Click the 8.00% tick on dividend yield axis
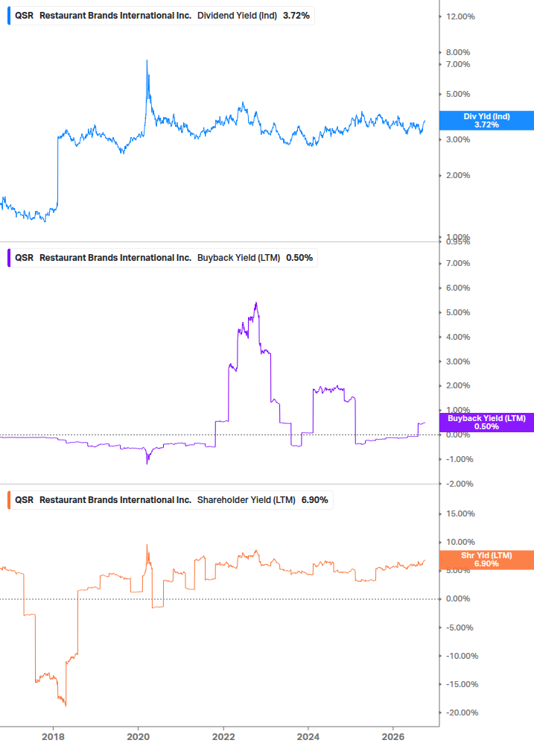The image size is (534, 749). [457, 53]
